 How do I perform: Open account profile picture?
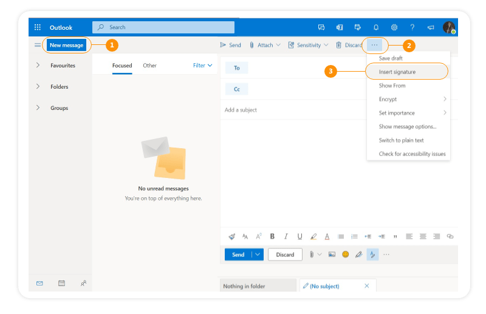tap(449, 27)
